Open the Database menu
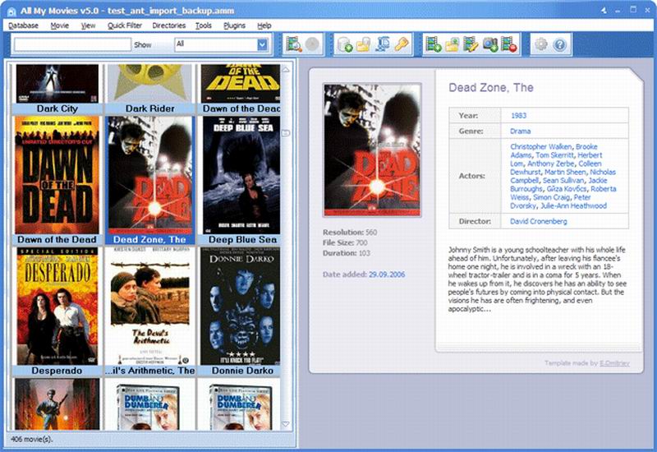The height and width of the screenshot is (452, 657). [x=24, y=25]
